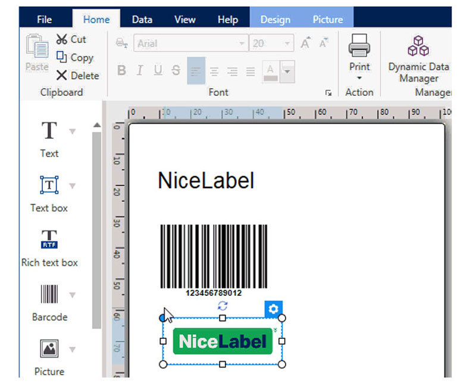The image size is (470, 384).
Task: Expand the font color dropdown arrow
Action: tap(287, 72)
